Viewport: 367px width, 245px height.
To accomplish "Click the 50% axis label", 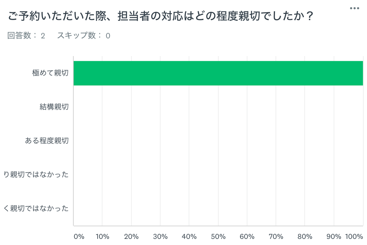I will [218, 237].
